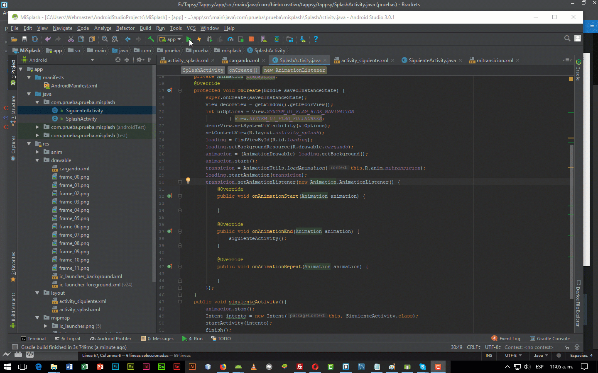Run the app with the green Run icon
This screenshot has width=598, height=373.
click(189, 39)
